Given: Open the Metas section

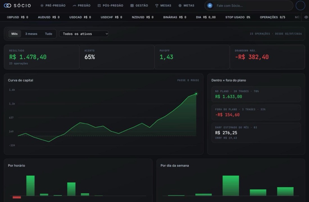Looking at the screenshot, I should point(187,6).
